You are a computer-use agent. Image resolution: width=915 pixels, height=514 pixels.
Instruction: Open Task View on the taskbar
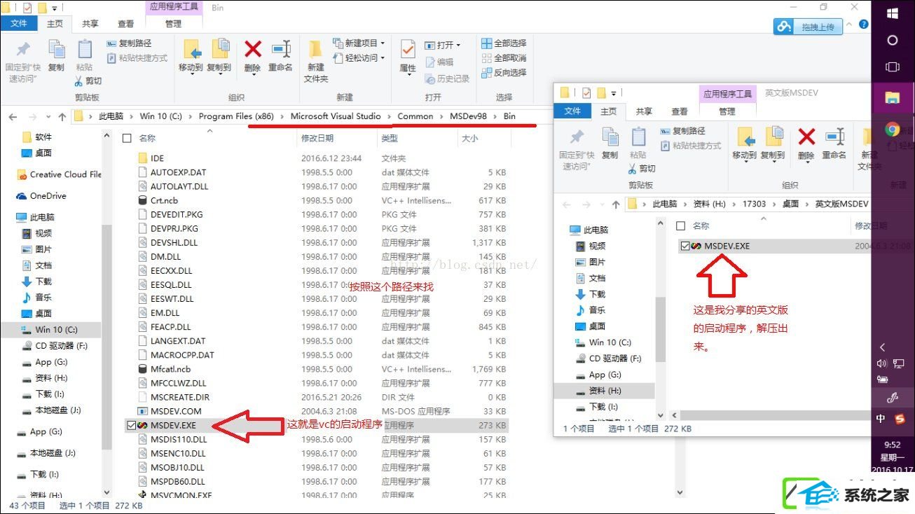coord(893,67)
